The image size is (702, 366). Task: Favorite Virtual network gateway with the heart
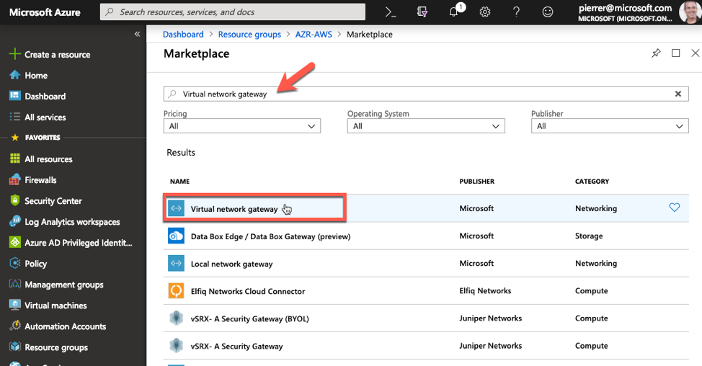coord(674,207)
